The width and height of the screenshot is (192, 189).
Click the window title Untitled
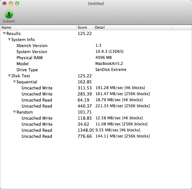pyautogui.click(x=96, y=3)
